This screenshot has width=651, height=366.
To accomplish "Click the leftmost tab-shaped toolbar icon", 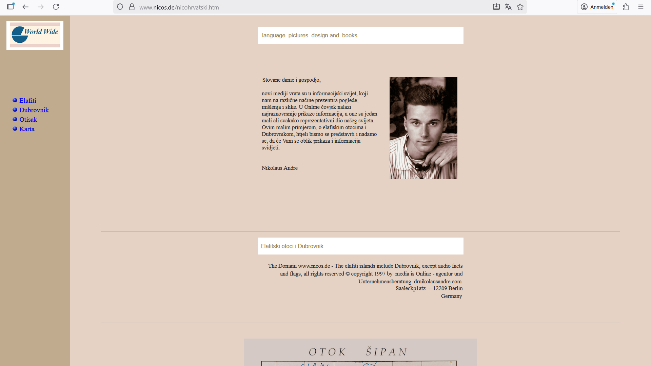I will coord(11,7).
